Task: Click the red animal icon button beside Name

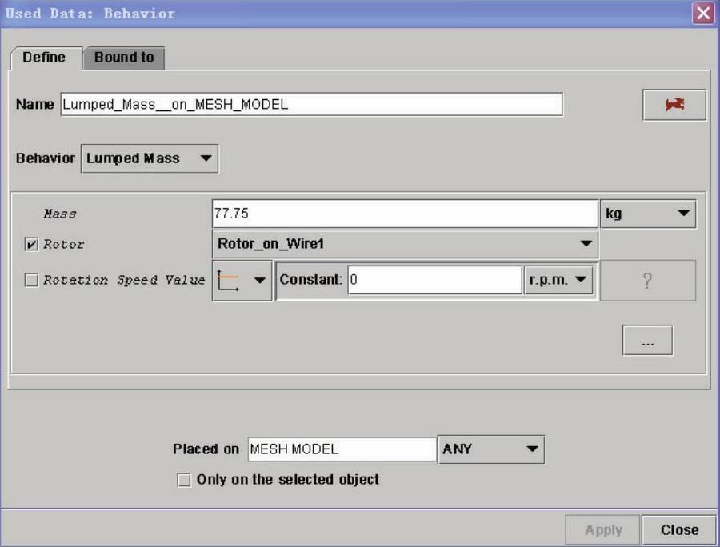Action: 674,105
